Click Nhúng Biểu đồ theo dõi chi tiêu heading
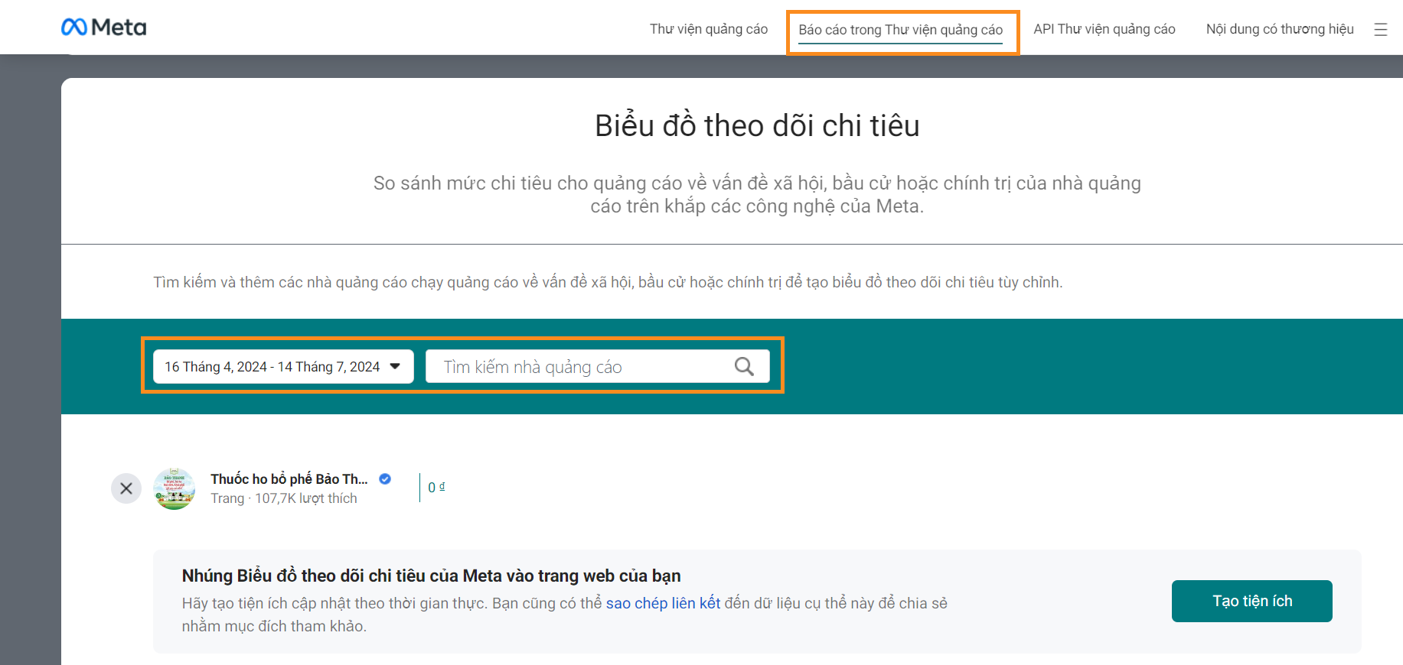1403x665 pixels. point(431,576)
